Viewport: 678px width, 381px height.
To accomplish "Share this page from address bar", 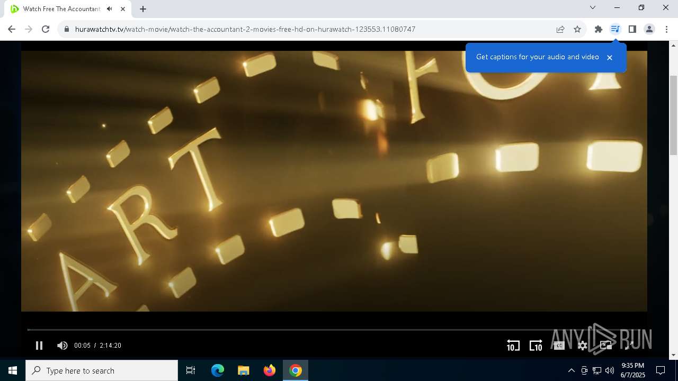I will 560,29.
